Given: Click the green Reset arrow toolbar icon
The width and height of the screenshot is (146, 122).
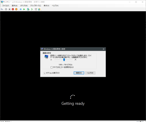Looking at the screenshot, I should coord(24,9).
